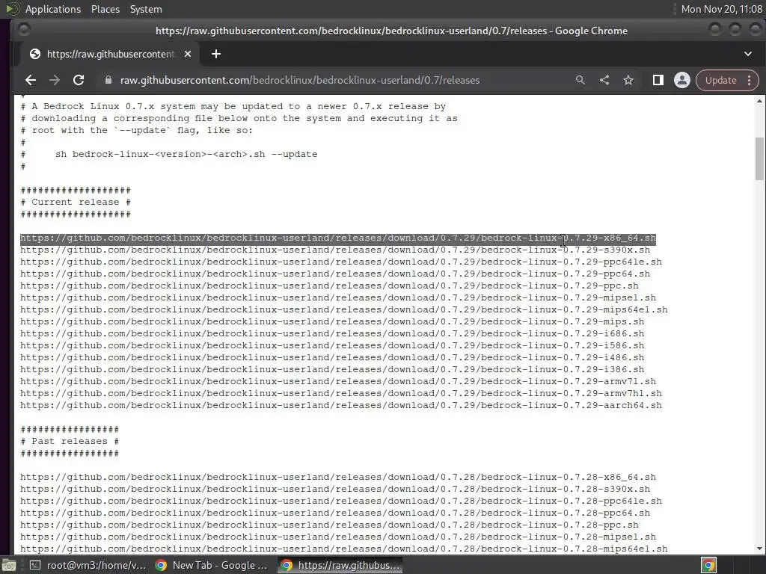This screenshot has width=766, height=574.
Task: Click the 0.7.29-x86_64.sh highlighted URL
Action: pyautogui.click(x=338, y=238)
